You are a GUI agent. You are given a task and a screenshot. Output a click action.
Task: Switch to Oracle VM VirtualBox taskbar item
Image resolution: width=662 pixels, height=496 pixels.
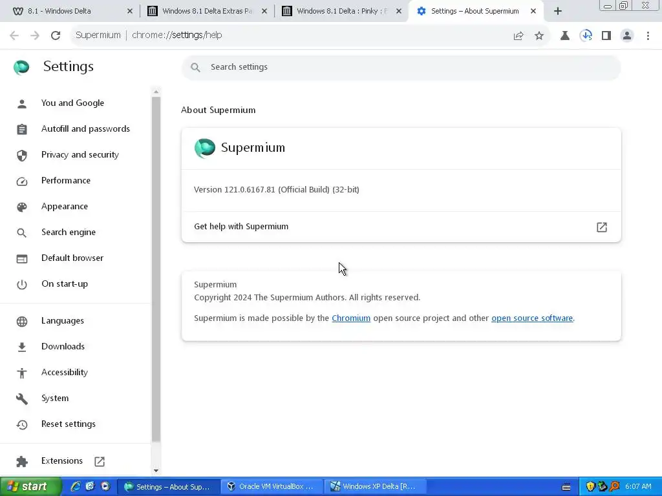(273, 487)
